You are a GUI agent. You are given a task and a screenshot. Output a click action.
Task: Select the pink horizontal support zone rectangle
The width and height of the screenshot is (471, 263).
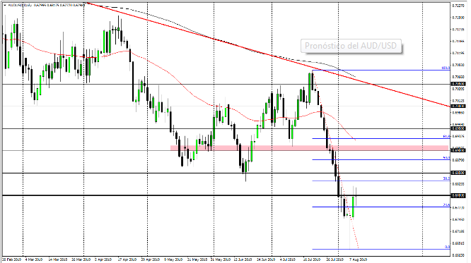(309, 148)
